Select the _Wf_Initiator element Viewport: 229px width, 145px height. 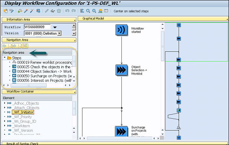tap(23, 112)
